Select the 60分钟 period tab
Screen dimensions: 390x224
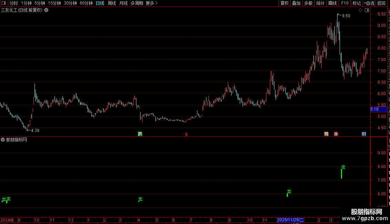pos(86,3)
